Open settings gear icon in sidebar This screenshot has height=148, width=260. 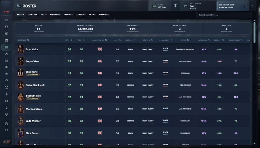(6, 114)
